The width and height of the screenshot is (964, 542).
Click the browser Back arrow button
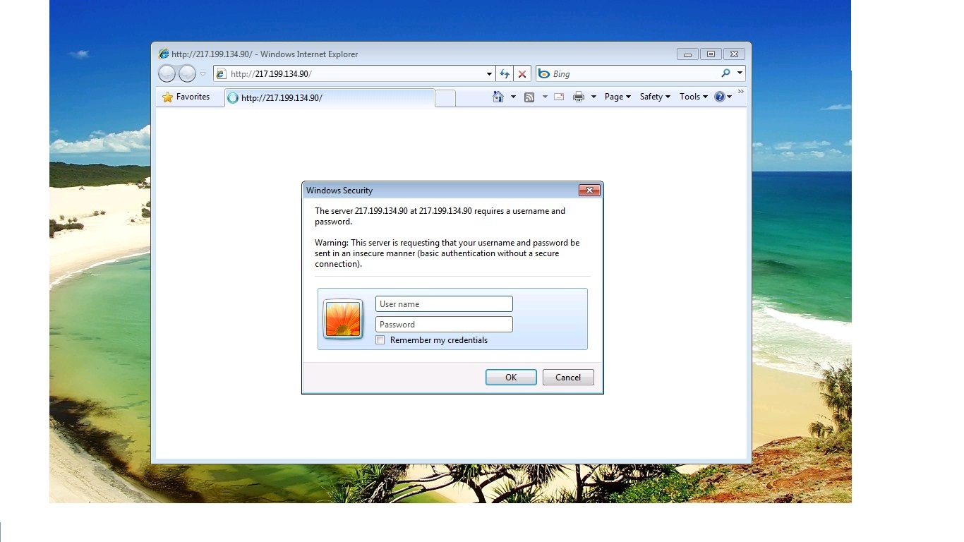(167, 73)
